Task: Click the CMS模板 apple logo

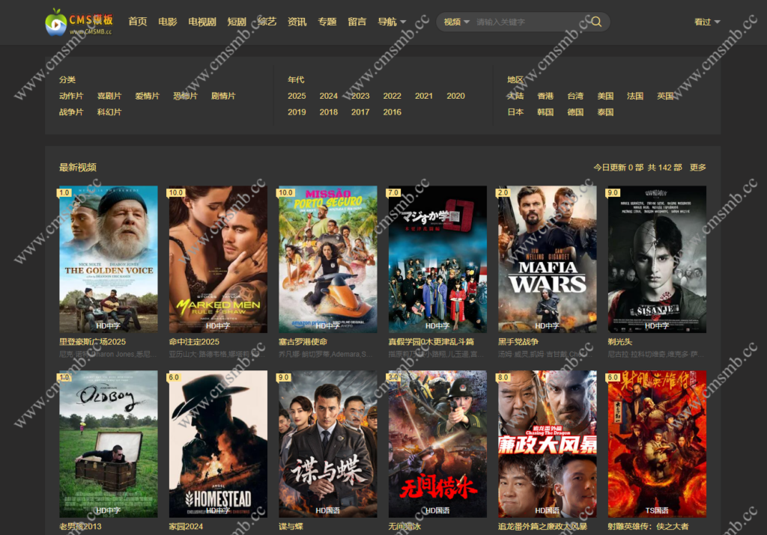Action: 79,22
